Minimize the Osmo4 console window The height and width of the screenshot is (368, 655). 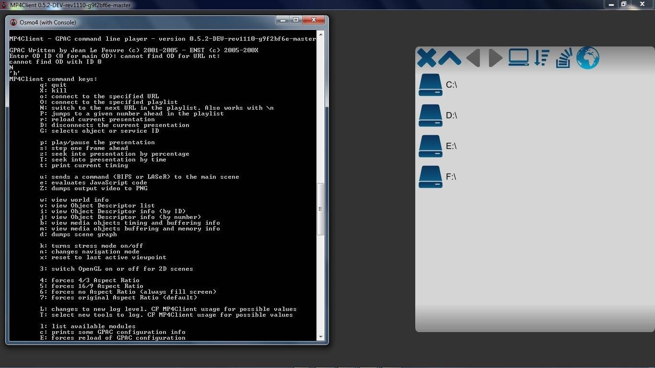click(283, 20)
